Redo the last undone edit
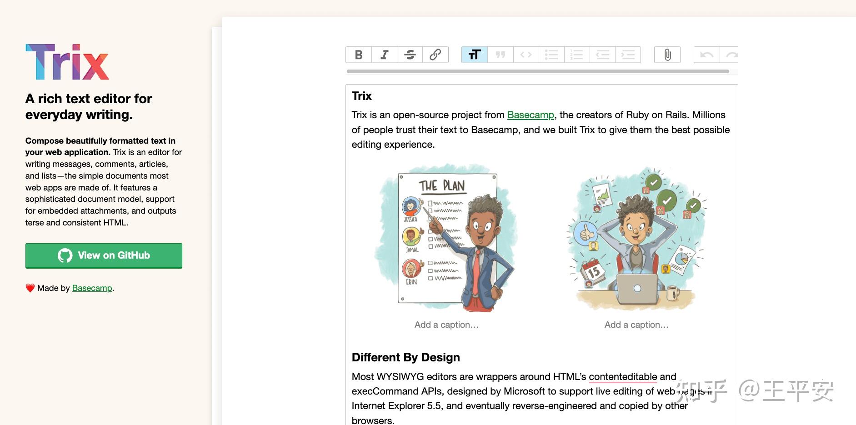This screenshot has width=856, height=425. (x=730, y=55)
